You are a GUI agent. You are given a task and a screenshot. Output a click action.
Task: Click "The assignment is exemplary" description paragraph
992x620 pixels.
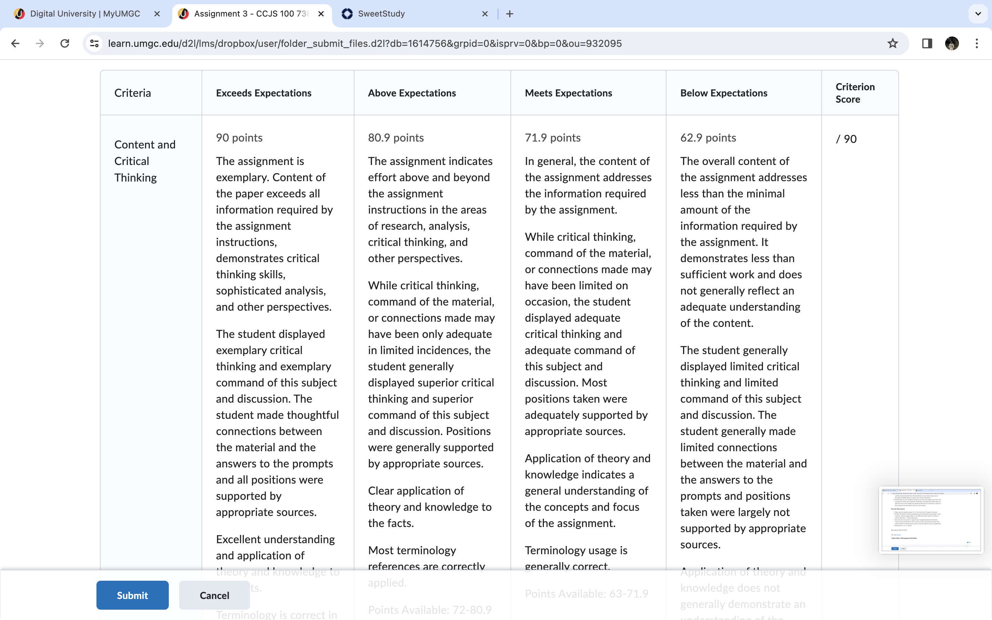click(275, 234)
